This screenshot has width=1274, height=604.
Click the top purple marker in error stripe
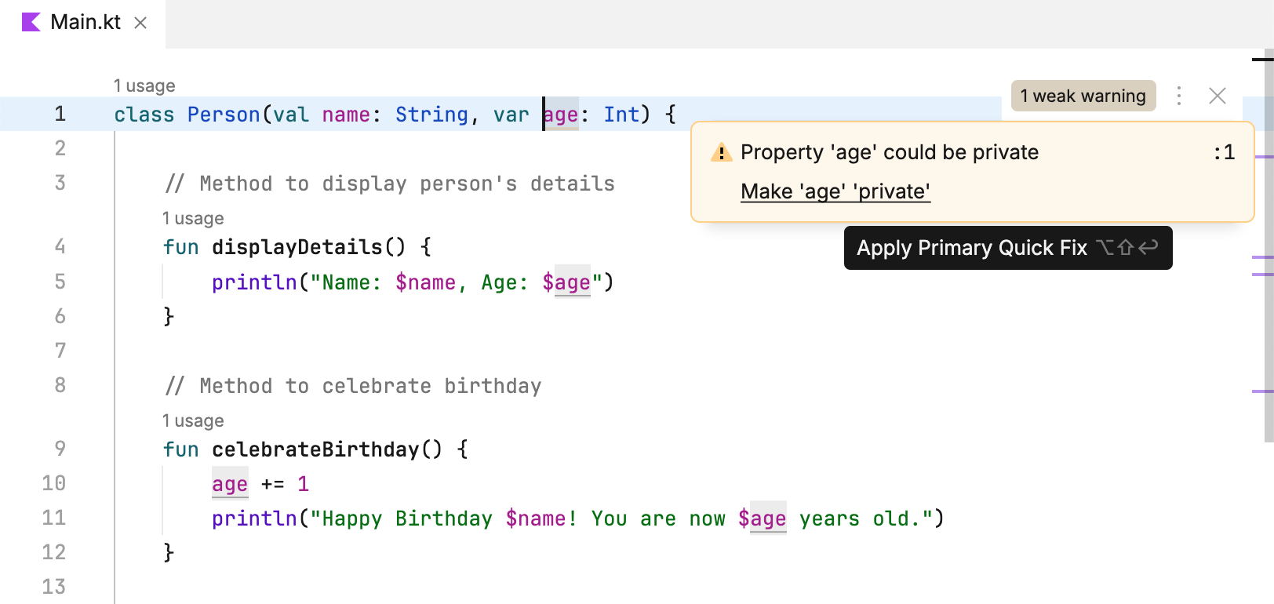point(1263,157)
